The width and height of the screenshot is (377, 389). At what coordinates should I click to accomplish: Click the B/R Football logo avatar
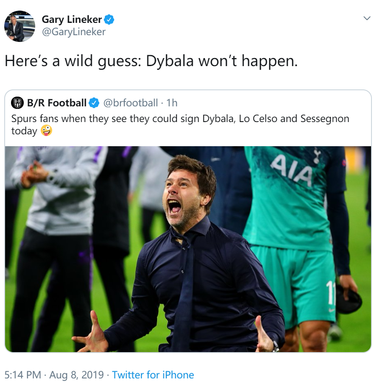[17, 103]
